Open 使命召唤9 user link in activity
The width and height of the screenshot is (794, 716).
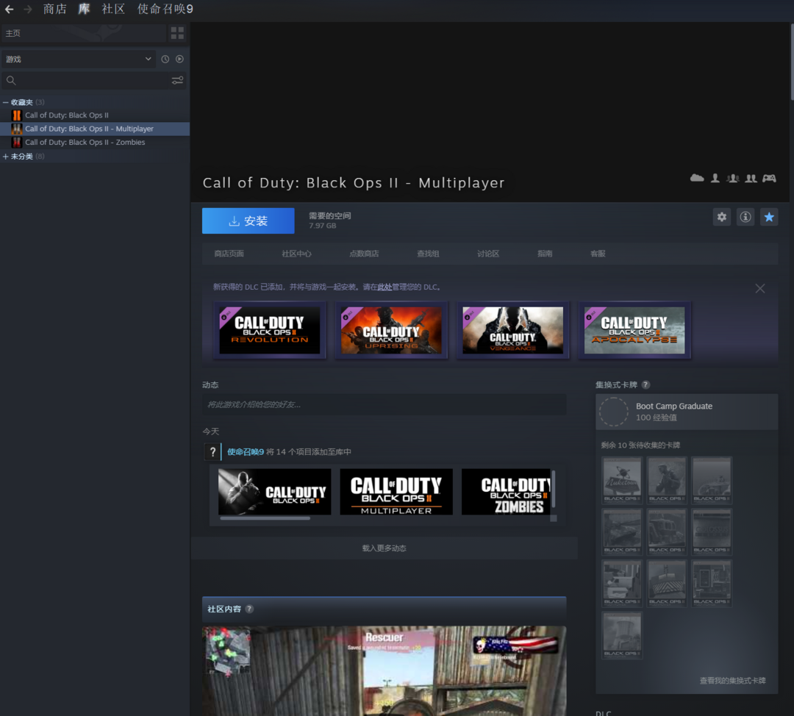(x=246, y=451)
